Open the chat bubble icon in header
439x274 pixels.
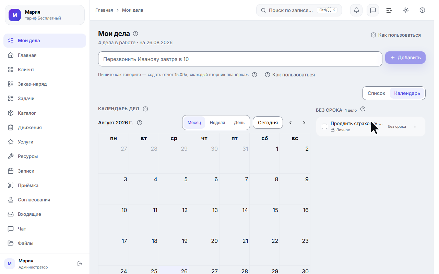pyautogui.click(x=373, y=10)
